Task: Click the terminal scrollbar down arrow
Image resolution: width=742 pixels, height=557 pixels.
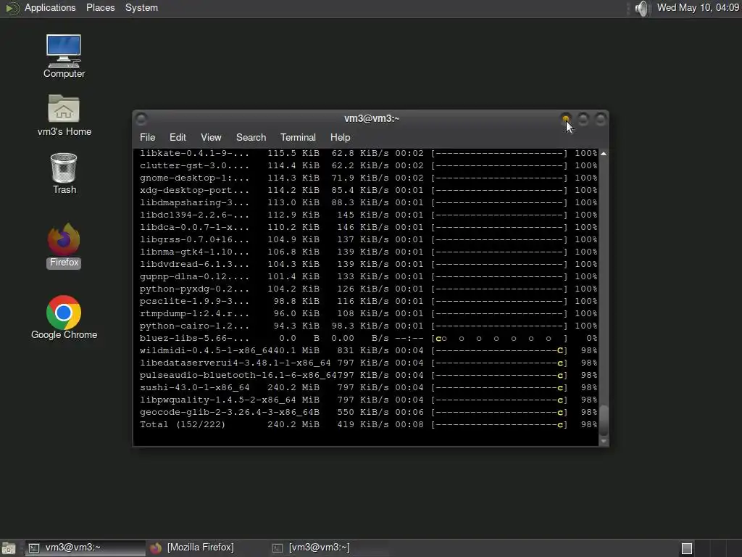Action: [604, 442]
